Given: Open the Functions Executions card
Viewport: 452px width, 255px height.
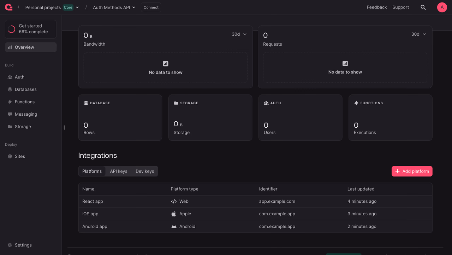Looking at the screenshot, I should pos(391,117).
